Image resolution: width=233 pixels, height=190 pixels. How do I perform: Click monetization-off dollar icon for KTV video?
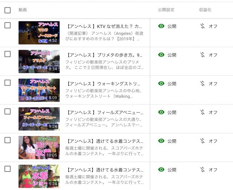point(202,26)
